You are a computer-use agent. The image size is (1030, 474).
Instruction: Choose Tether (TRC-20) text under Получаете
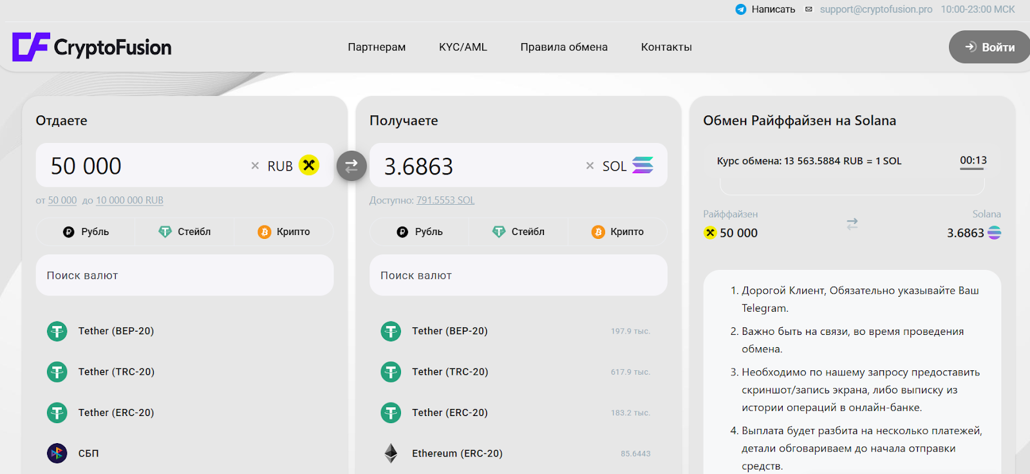pos(450,372)
